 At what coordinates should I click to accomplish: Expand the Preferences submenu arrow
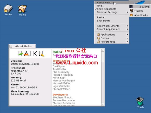pyautogui.click(x=127, y=42)
